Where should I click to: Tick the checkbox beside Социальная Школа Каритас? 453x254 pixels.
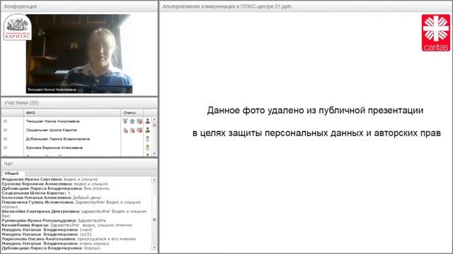5,130
